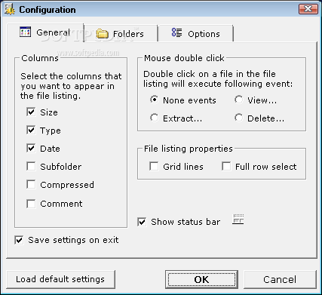Click Load default settings button
The width and height of the screenshot is (322, 295).
pos(60,279)
